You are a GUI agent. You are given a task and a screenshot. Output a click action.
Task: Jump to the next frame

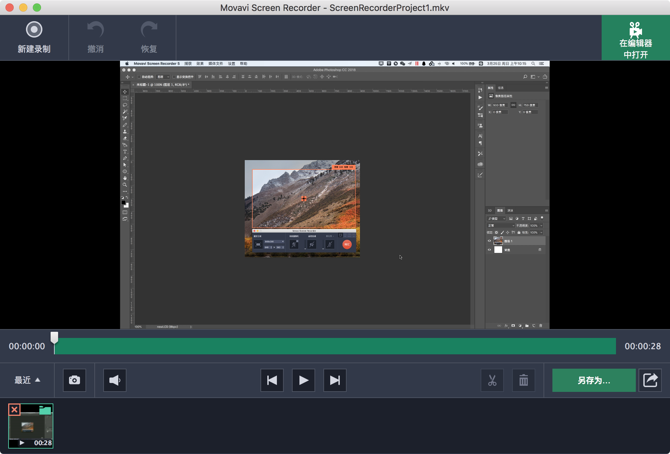click(335, 380)
